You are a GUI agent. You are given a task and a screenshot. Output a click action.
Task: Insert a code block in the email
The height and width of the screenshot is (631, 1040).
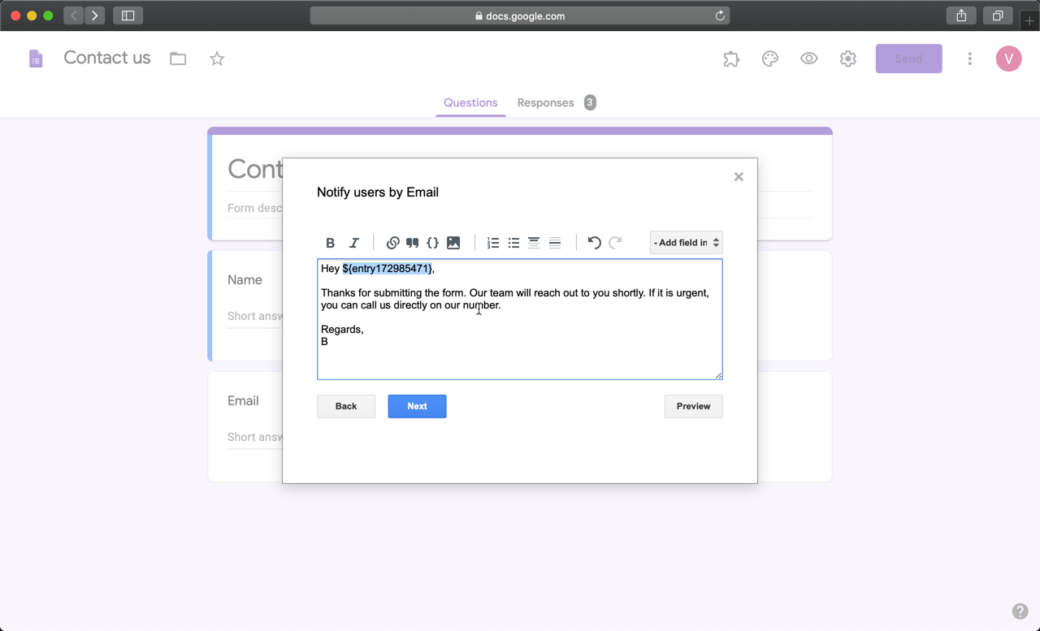[x=432, y=242]
